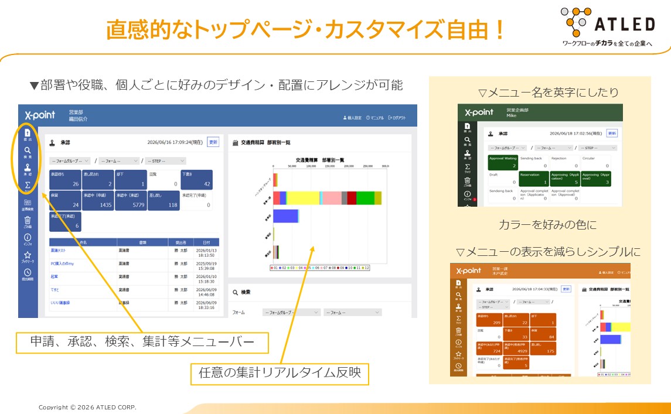Expand the STEP dropdown in green theme
This screenshot has width=671, height=414.
(x=598, y=148)
